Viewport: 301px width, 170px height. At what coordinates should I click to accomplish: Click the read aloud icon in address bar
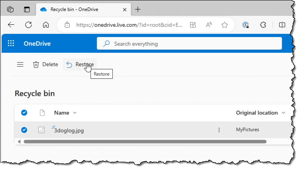(209, 25)
